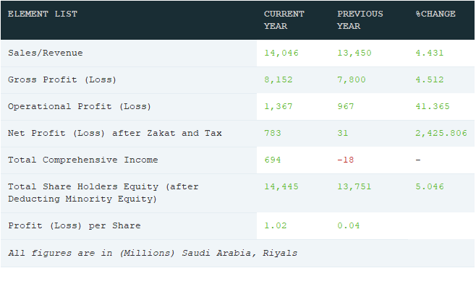Click the figures in Millions Riyals footnote
This screenshot has width=476, height=289.
click(153, 253)
